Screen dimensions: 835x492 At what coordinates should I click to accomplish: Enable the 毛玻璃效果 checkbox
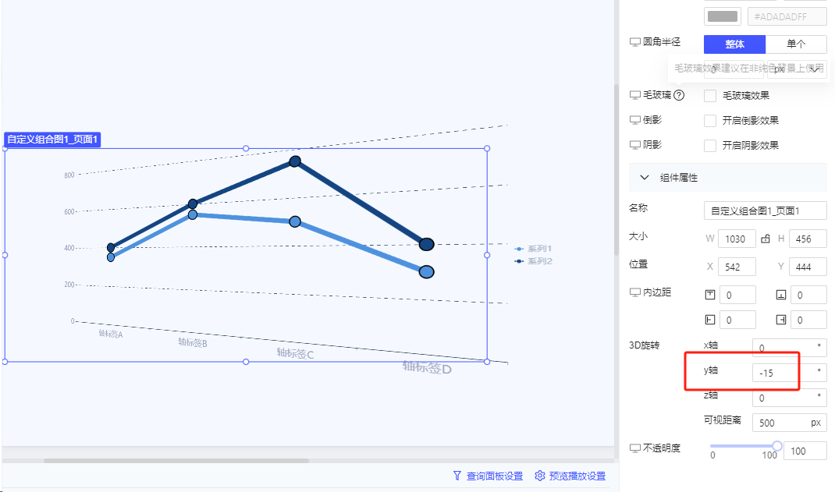click(710, 96)
